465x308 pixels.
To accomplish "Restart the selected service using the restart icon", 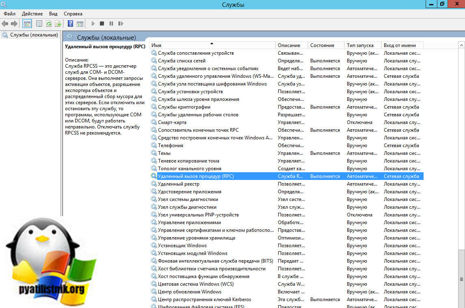I will pyautogui.click(x=121, y=24).
